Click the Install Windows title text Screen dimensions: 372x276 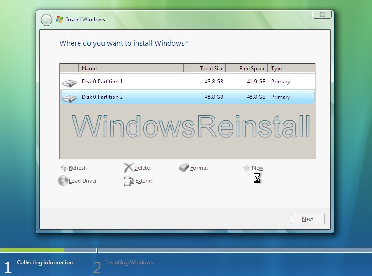86,20
